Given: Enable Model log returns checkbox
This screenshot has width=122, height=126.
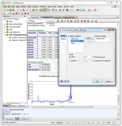Looking at the screenshot, I should [93, 57].
